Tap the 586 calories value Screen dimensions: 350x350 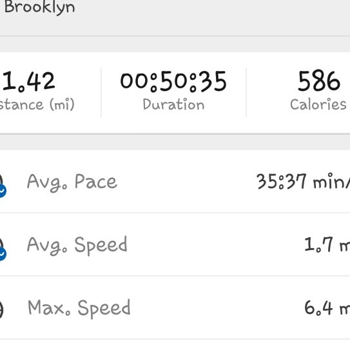point(319,81)
